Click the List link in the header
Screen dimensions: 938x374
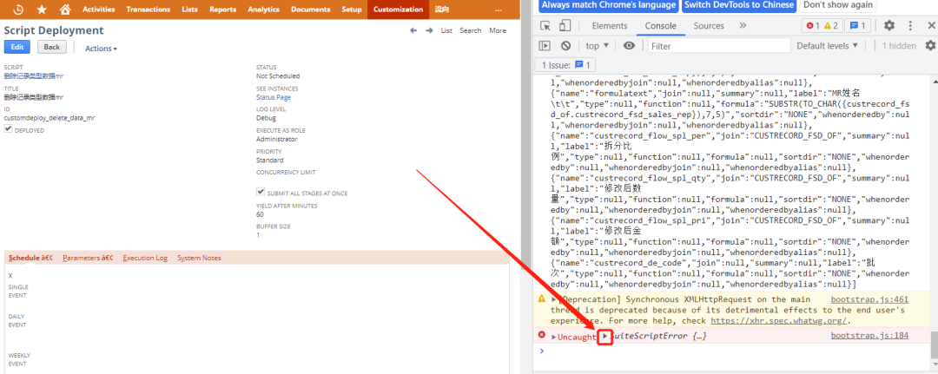(446, 30)
